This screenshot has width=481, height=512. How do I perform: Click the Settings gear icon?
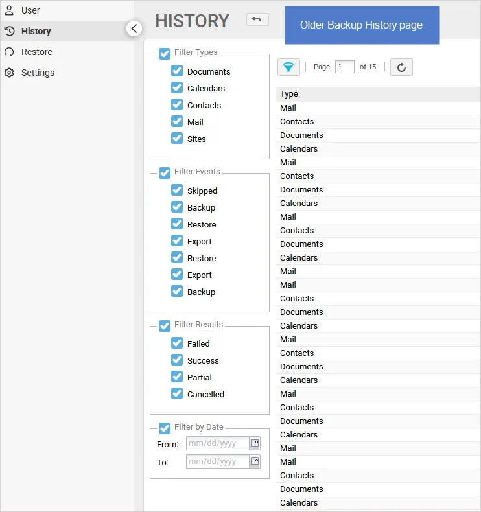click(x=9, y=73)
